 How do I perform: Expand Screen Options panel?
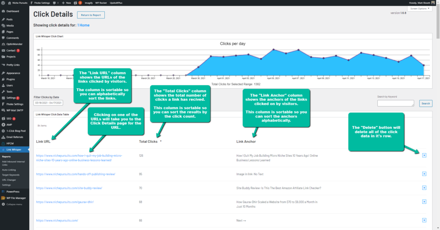click(420, 9)
